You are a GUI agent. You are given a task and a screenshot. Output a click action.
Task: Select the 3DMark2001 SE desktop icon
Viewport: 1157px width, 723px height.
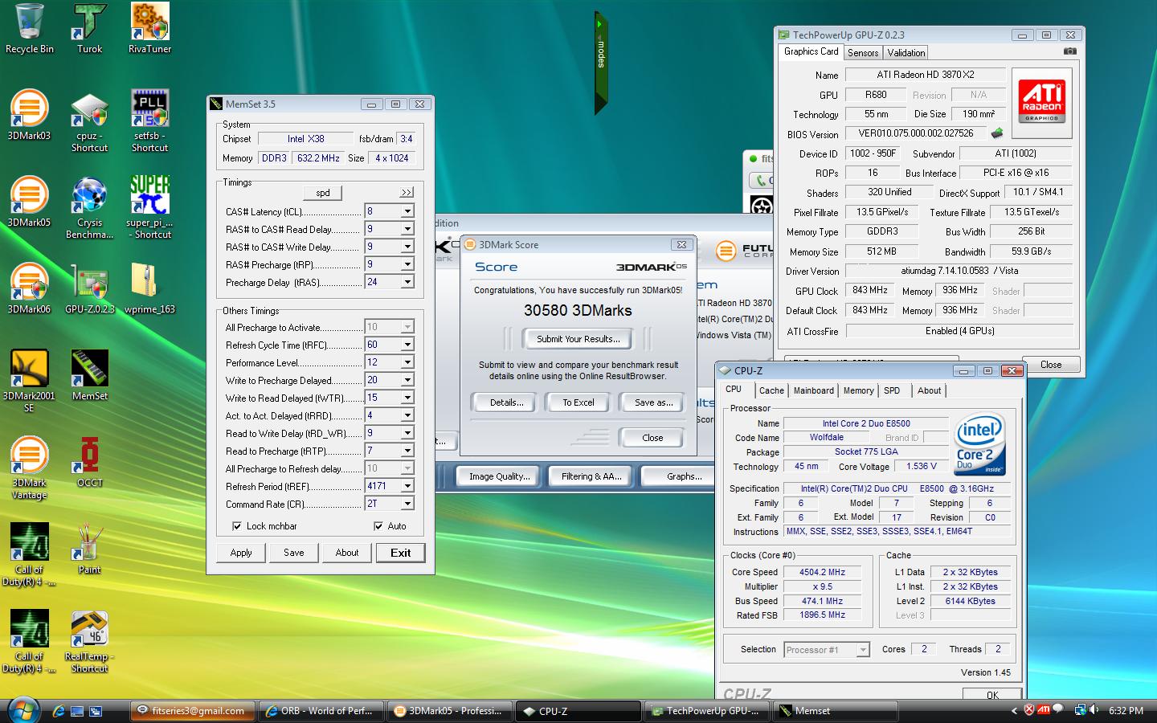click(29, 381)
